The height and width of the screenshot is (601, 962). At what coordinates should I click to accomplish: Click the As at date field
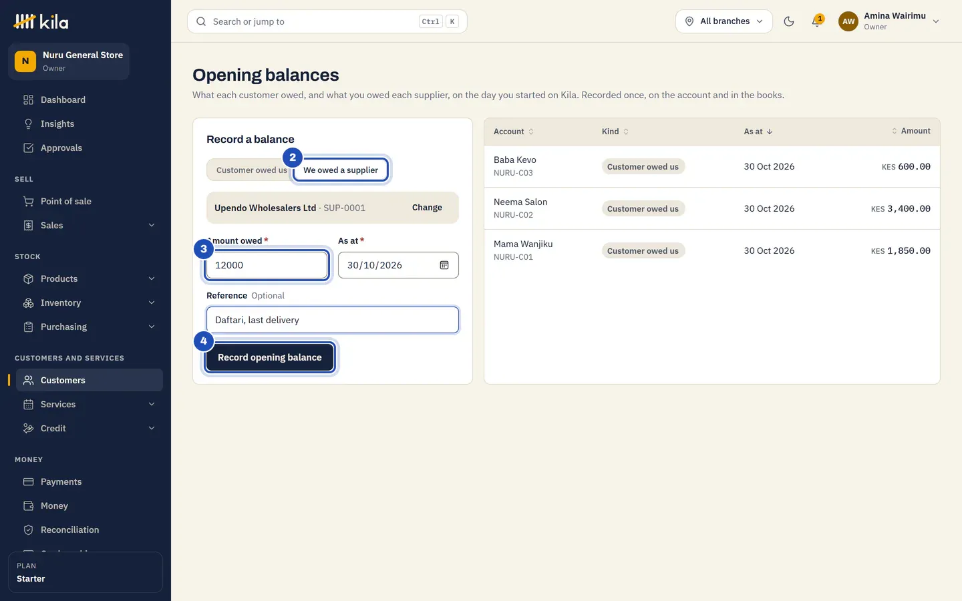coord(398,265)
